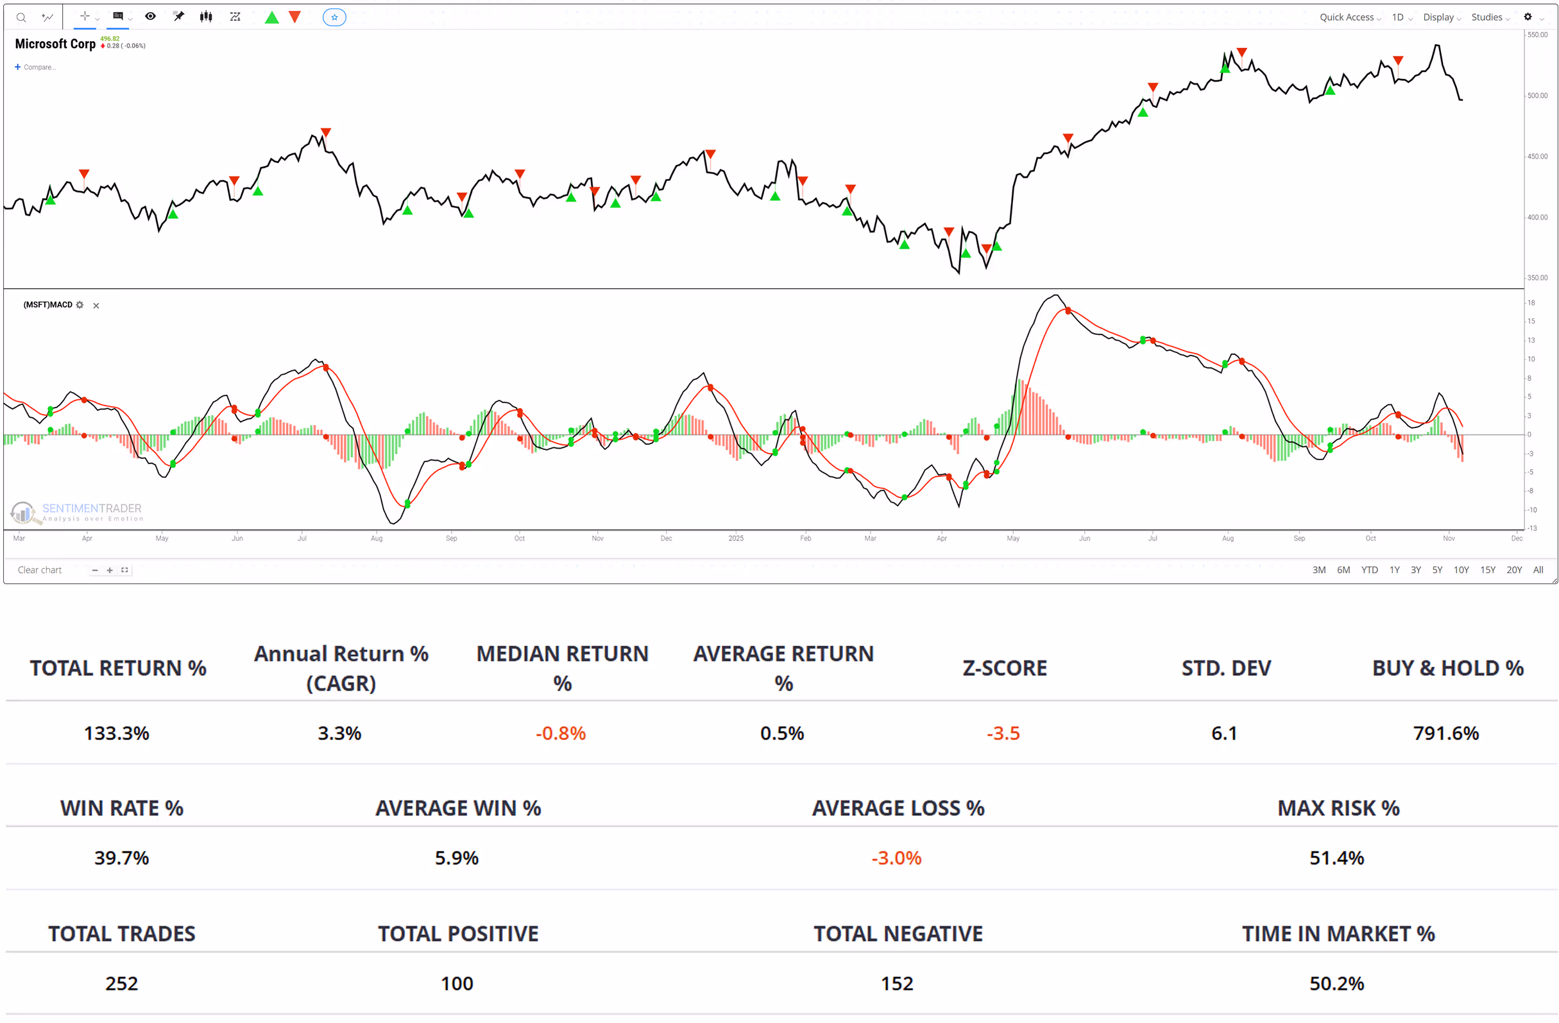Select the crosshair cursor tool
The image size is (1559, 1023).
coord(85,17)
